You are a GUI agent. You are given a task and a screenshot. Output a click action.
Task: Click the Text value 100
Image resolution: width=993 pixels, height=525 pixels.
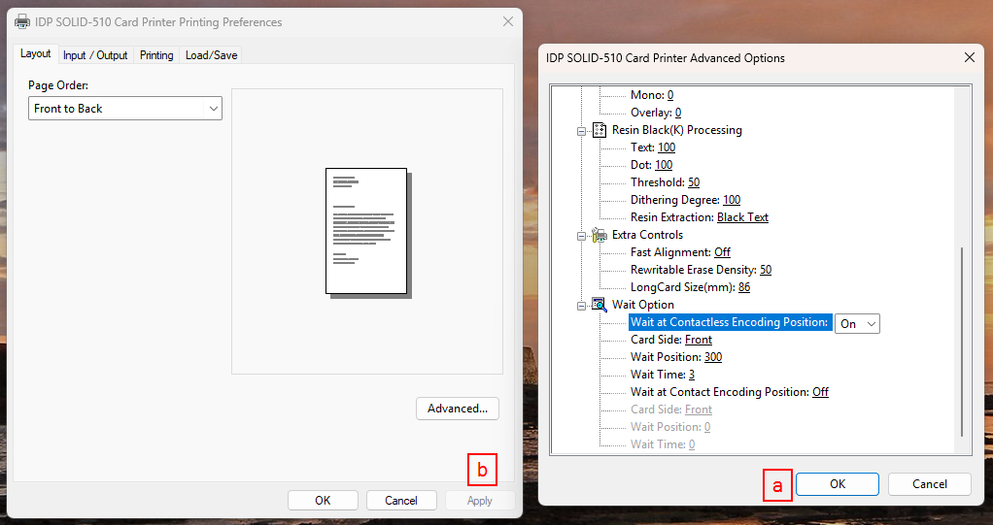pos(667,148)
